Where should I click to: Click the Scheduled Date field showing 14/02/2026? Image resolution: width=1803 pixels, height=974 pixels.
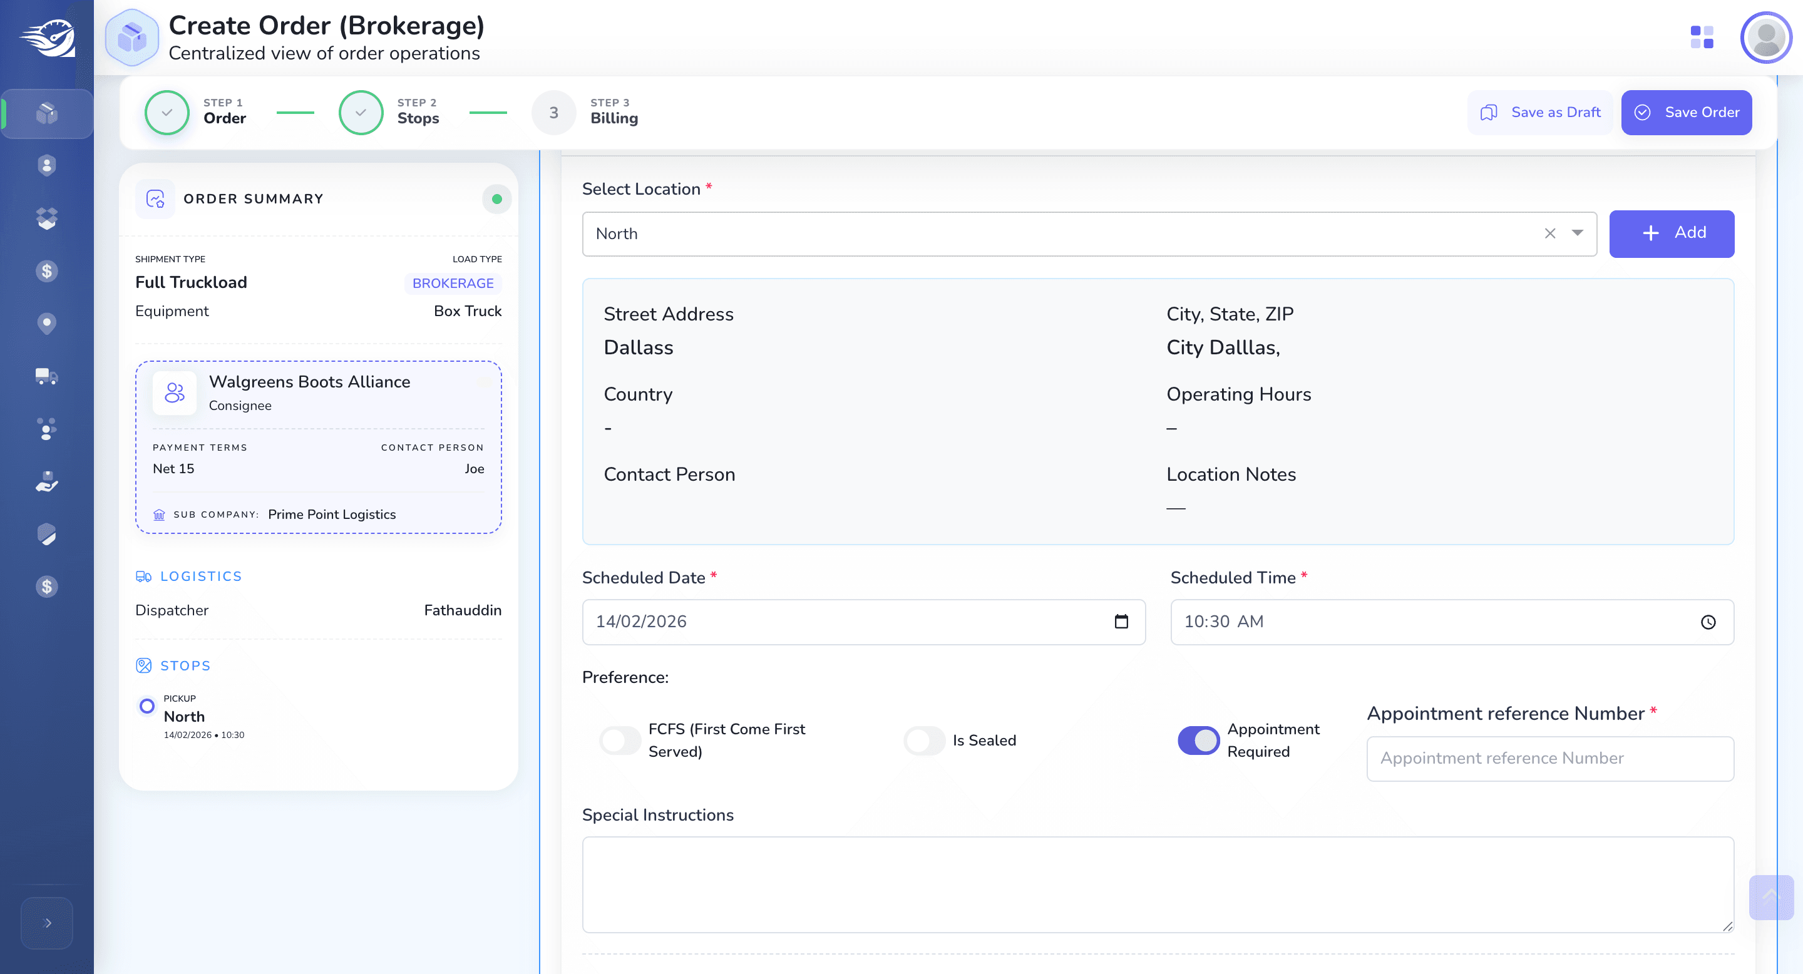tap(864, 622)
